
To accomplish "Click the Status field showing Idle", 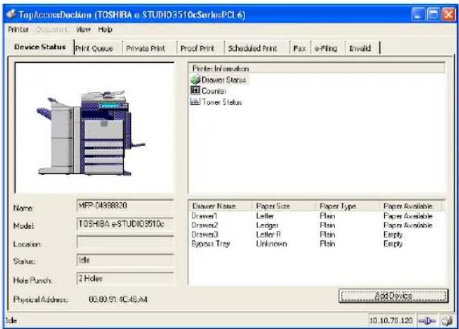I will tap(125, 260).
